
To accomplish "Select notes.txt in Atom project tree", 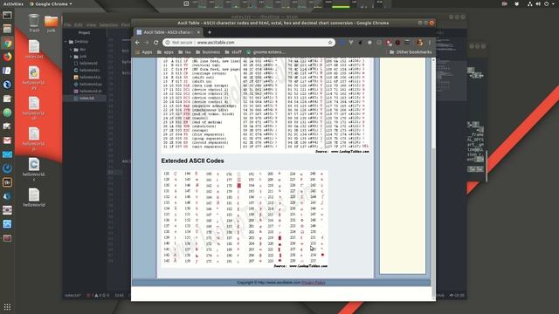I will [86, 98].
